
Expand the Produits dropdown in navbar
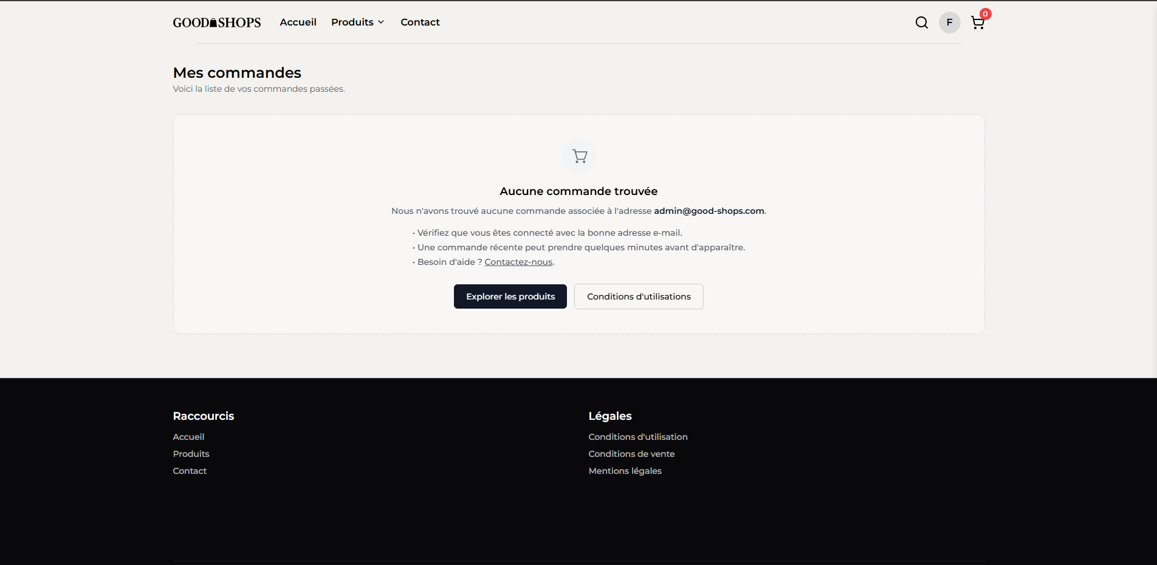point(357,22)
